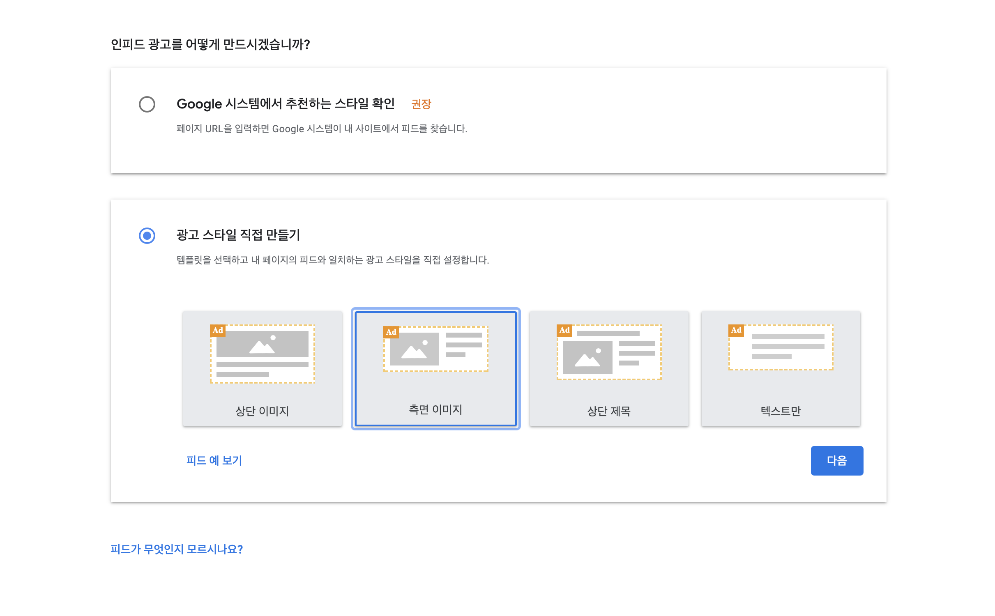Image resolution: width=995 pixels, height=616 pixels.
Task: Click the 다음 button
Action: tap(837, 460)
